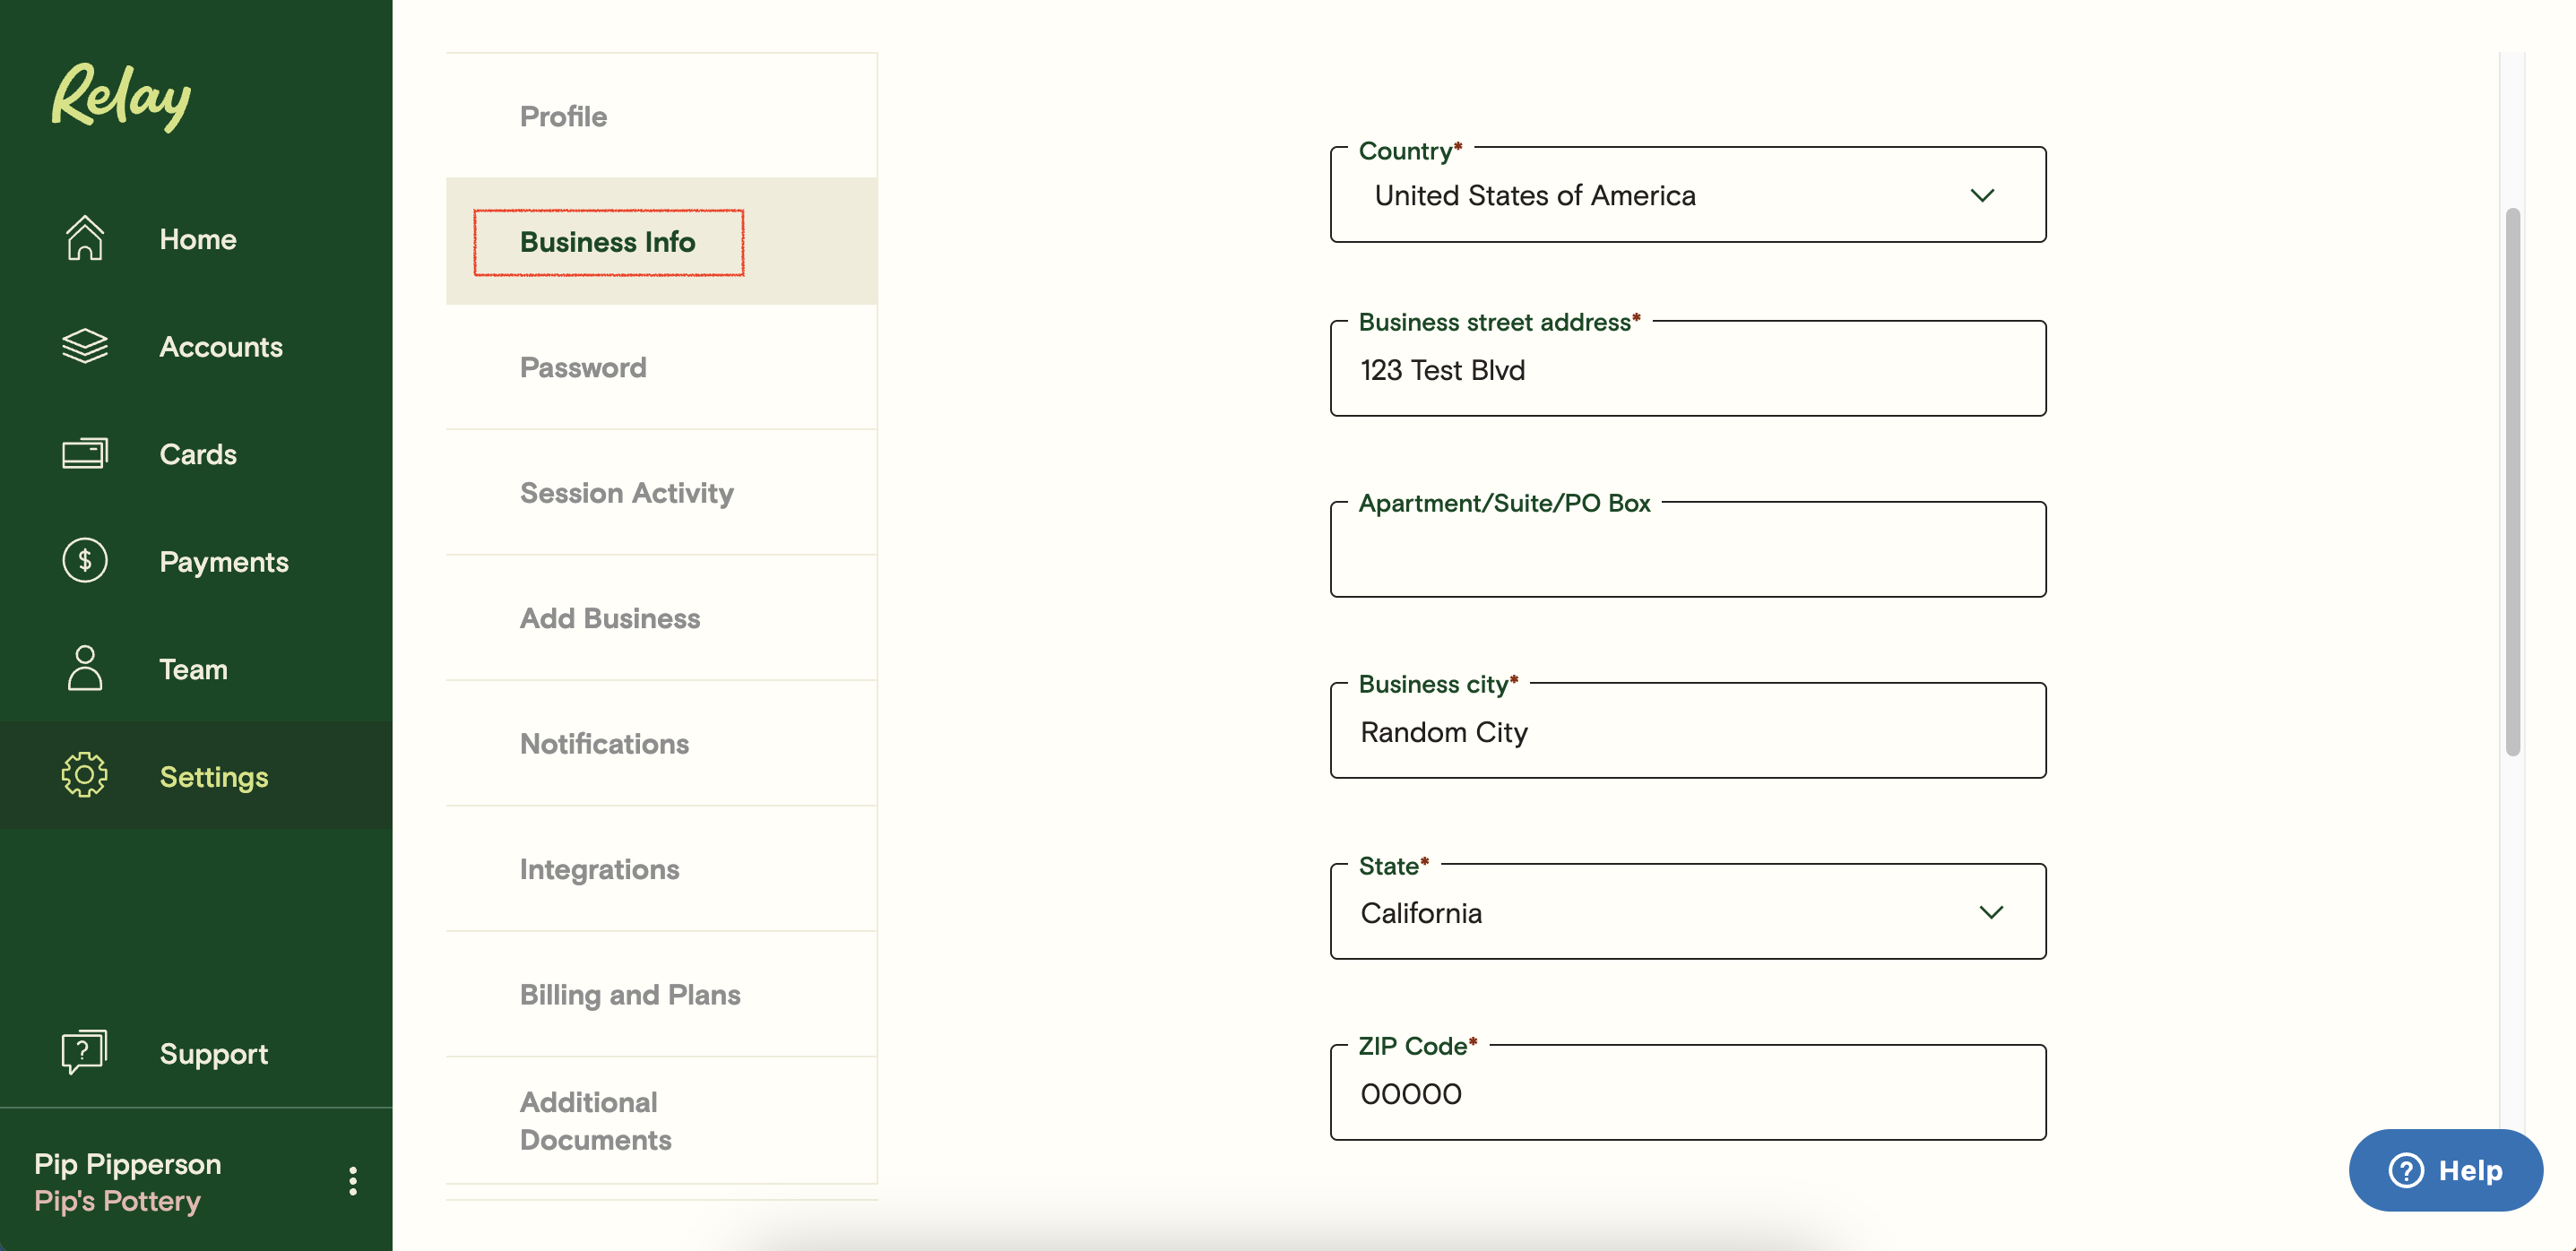
Task: Switch to Profile settings tab
Action: coord(661,116)
